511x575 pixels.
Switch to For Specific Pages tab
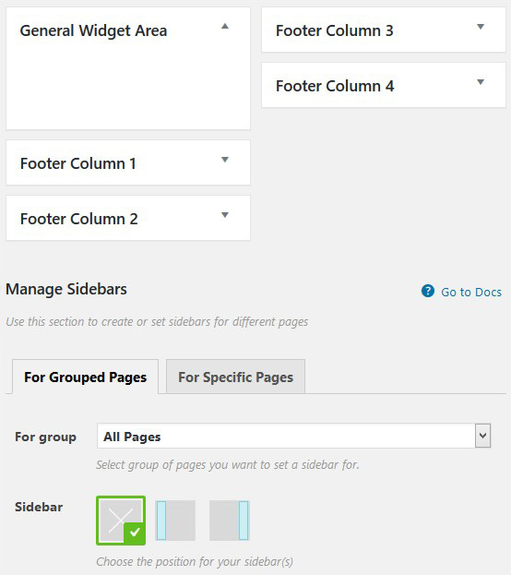coord(236,377)
